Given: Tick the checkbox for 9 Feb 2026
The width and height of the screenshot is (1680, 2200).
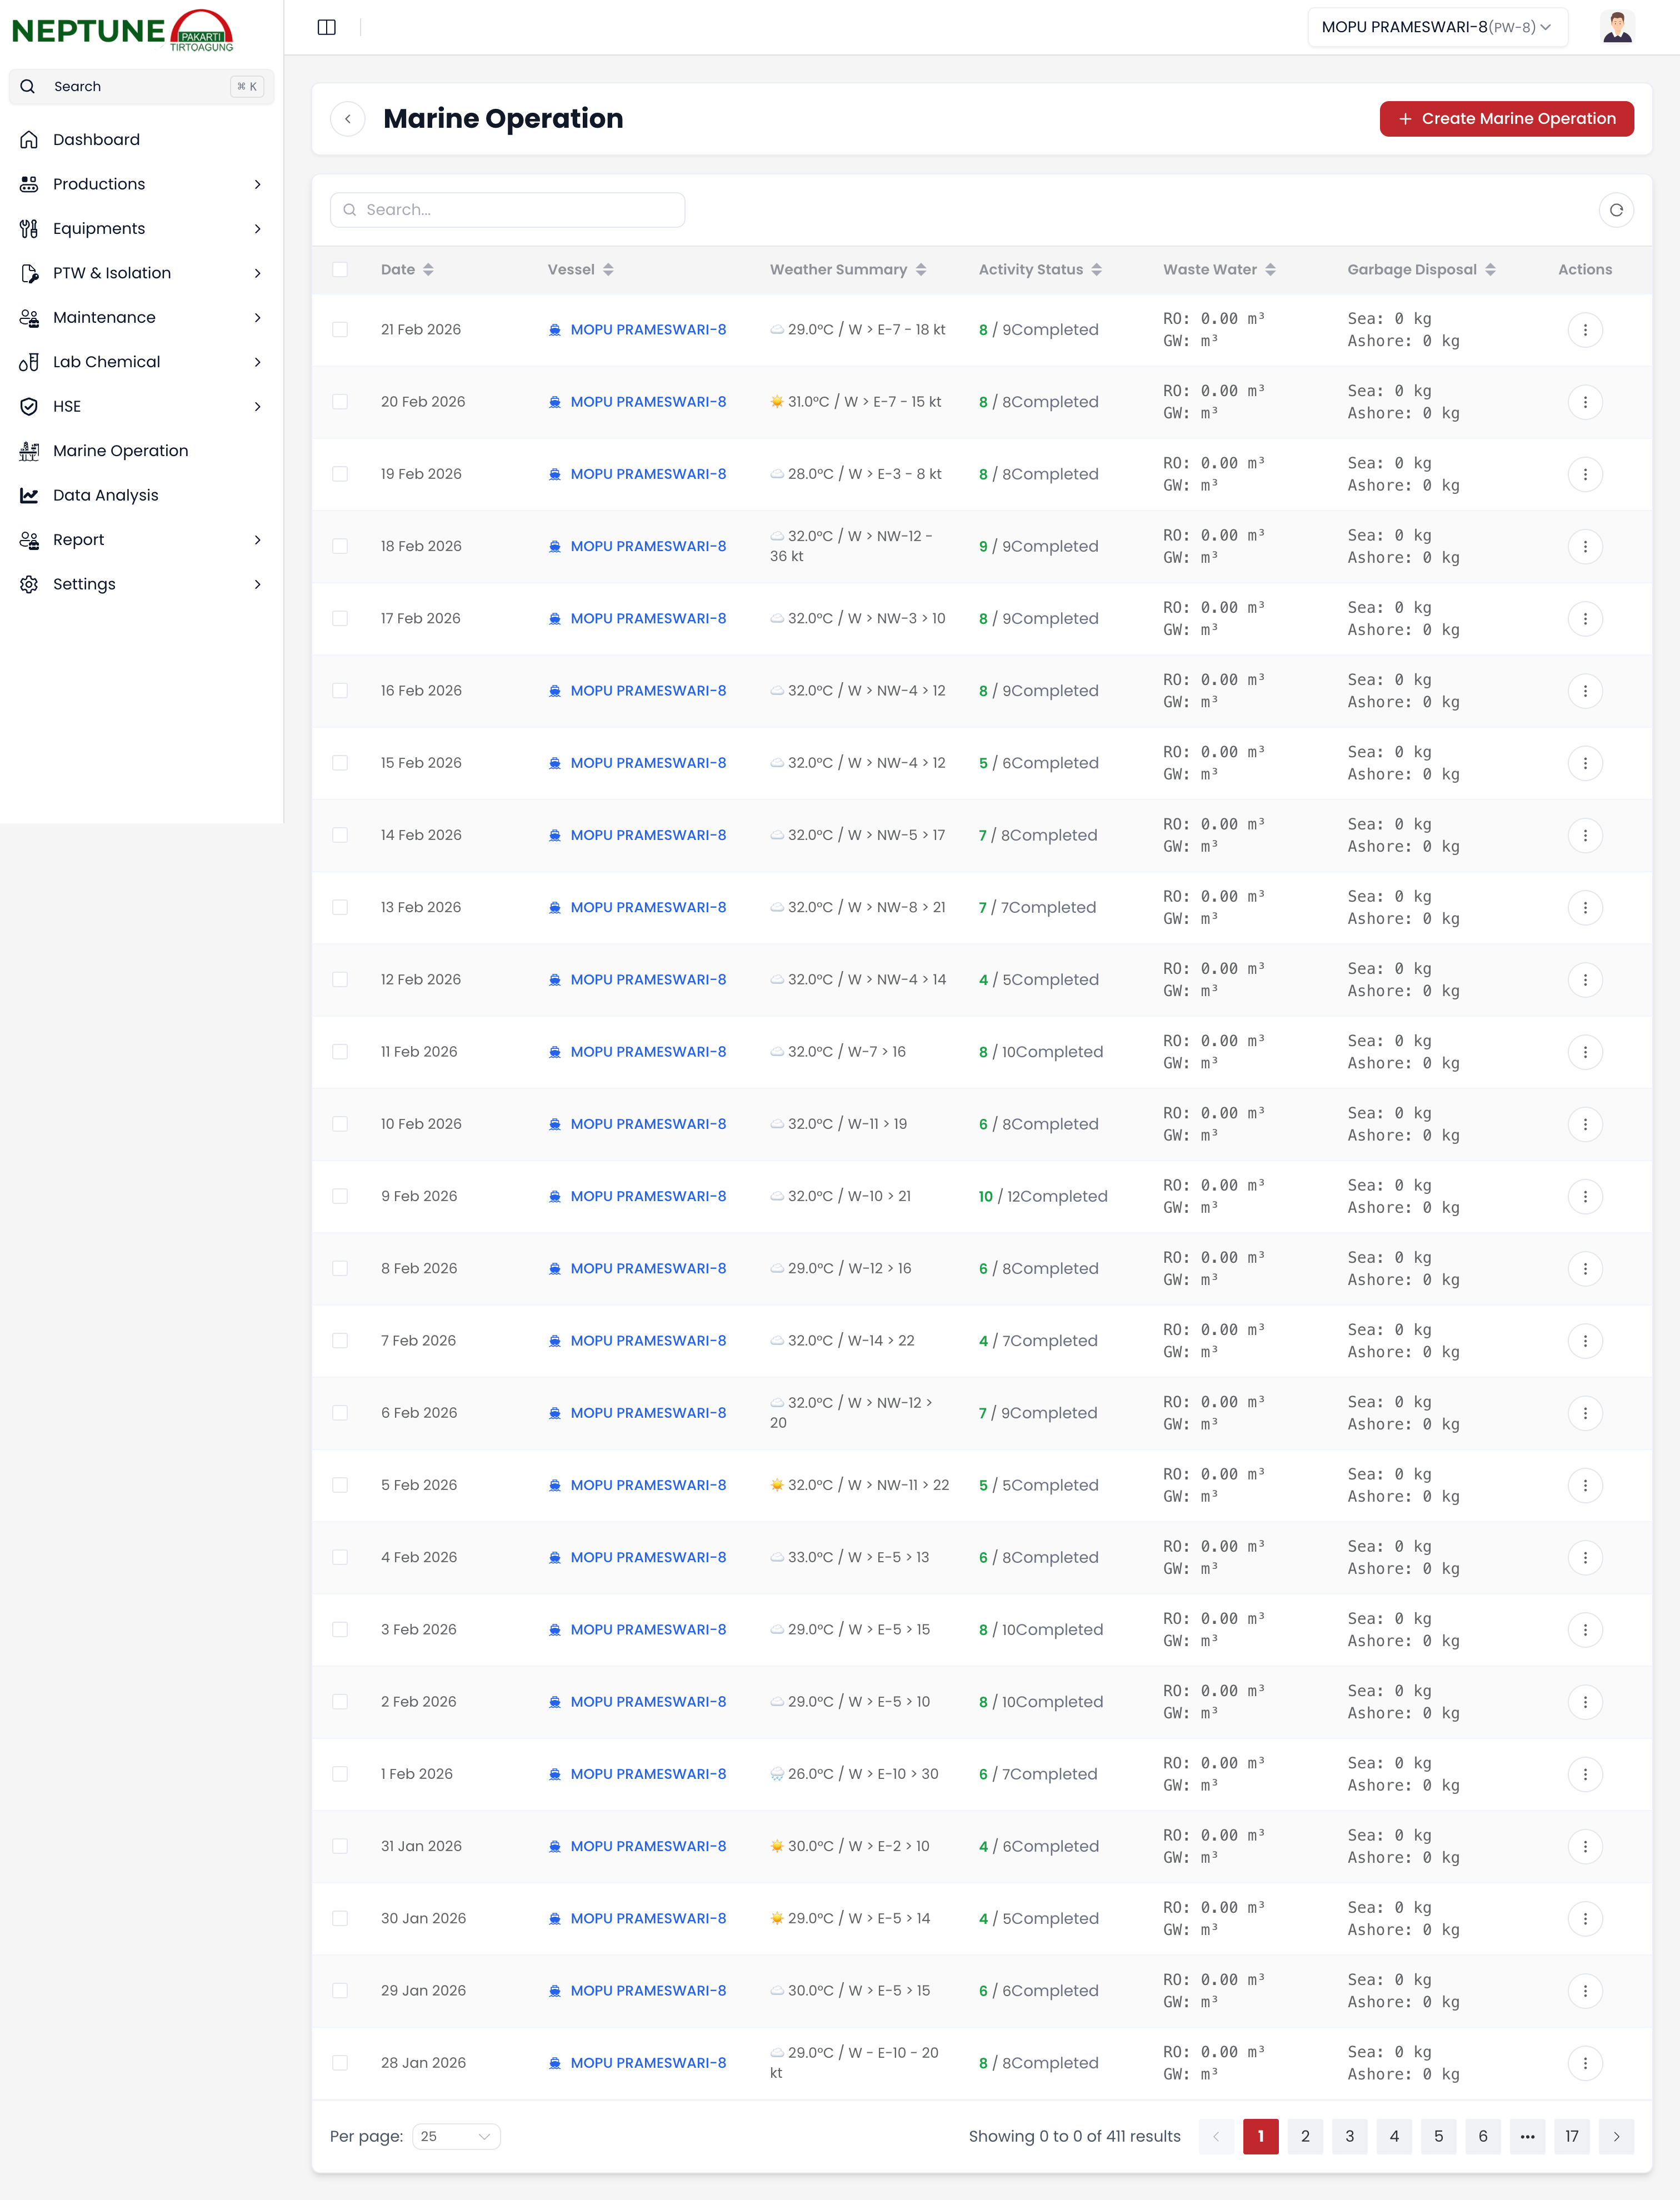Looking at the screenshot, I should coord(340,1196).
